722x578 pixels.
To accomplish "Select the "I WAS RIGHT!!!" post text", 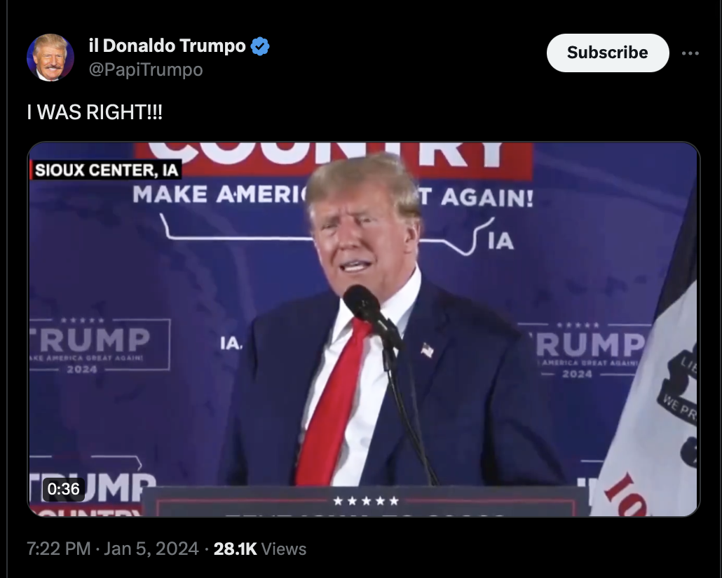I will point(95,112).
